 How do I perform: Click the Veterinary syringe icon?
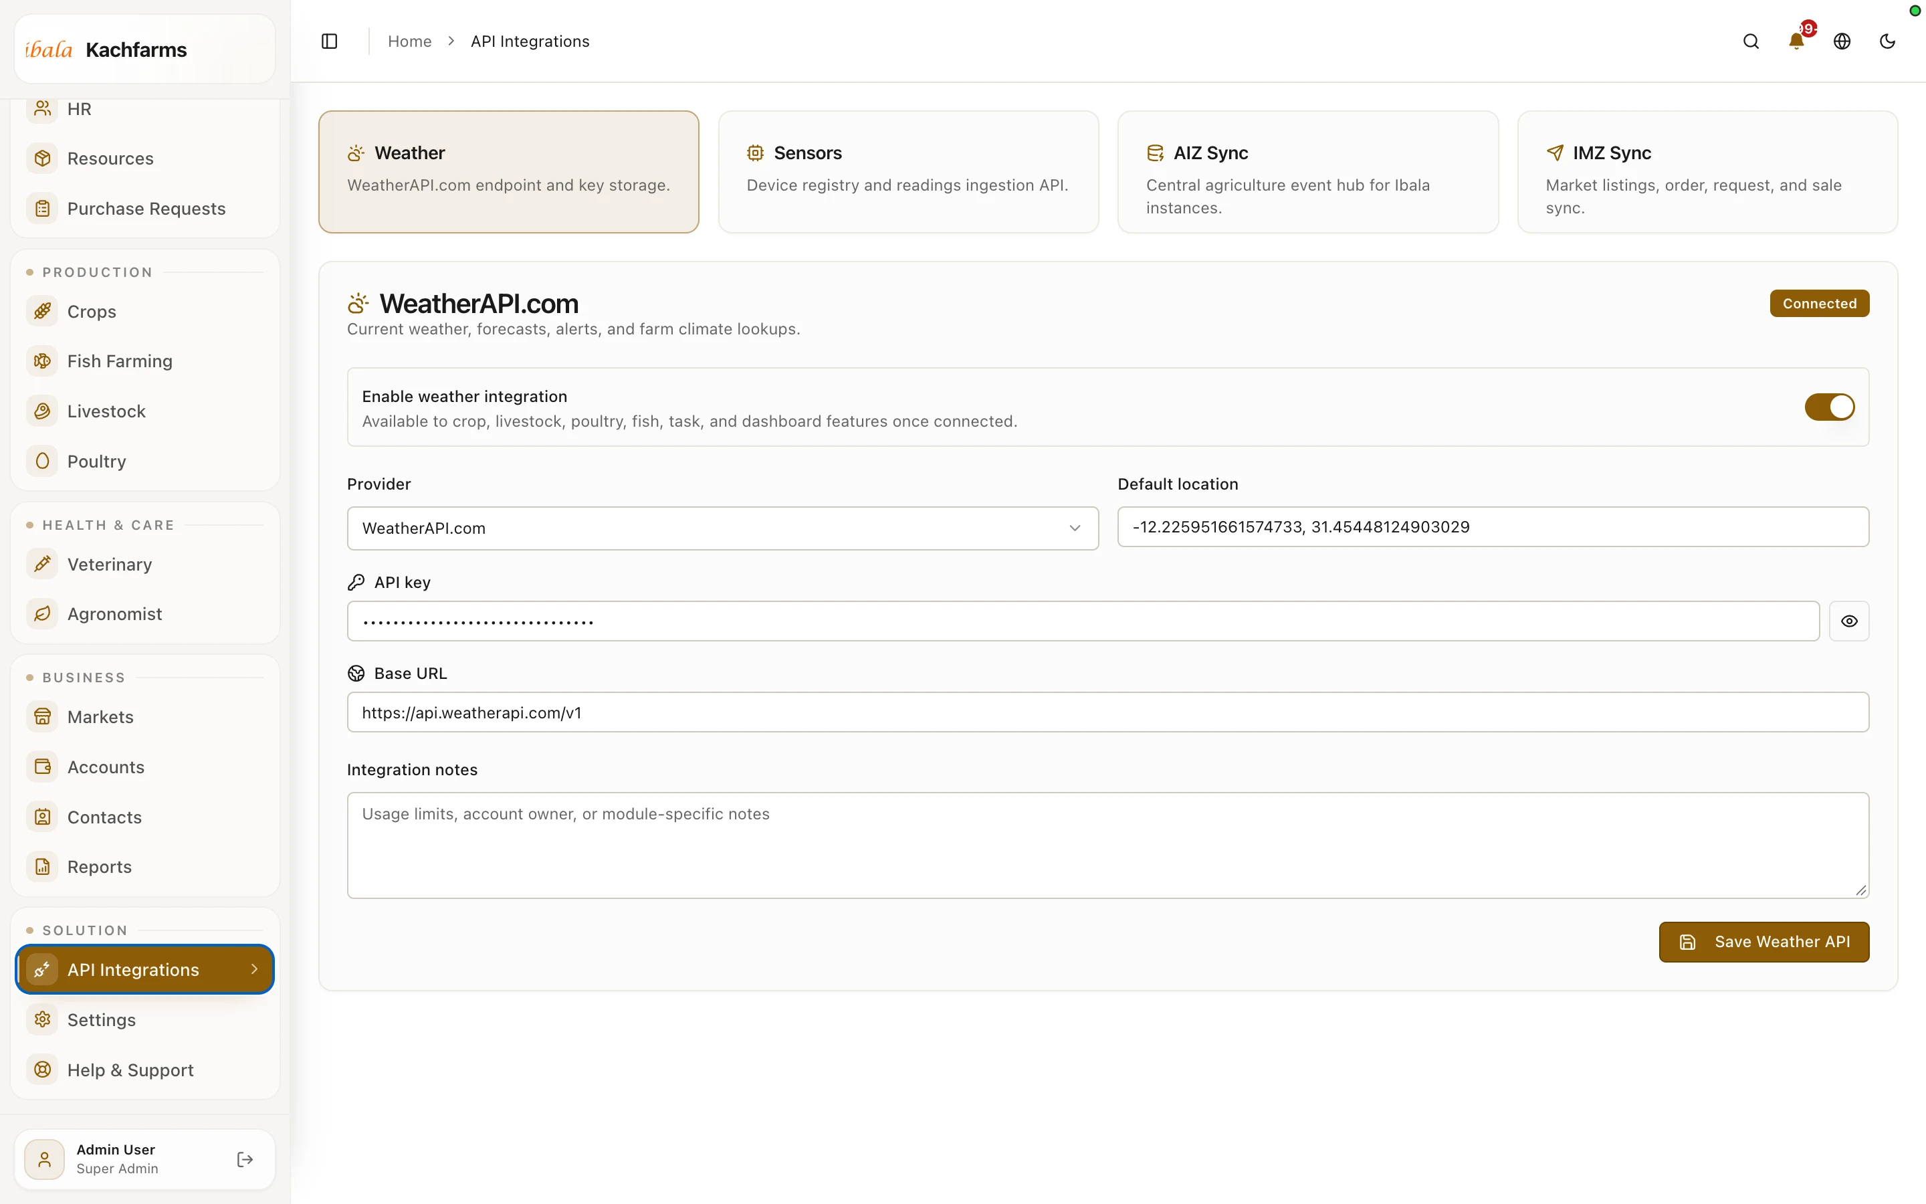(43, 564)
